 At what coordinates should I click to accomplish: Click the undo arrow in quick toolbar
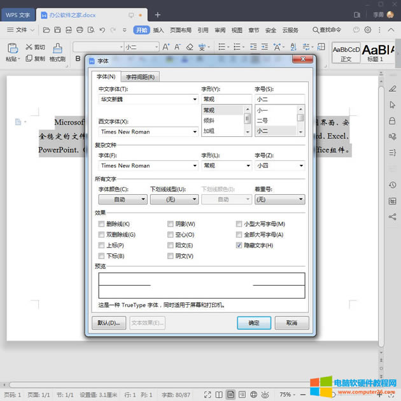tap(102, 30)
